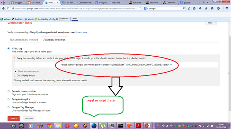Click the red Adblock stop icon

218,8
